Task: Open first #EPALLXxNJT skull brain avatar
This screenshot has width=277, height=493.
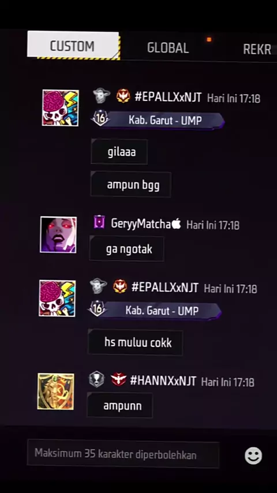Action: (x=61, y=108)
